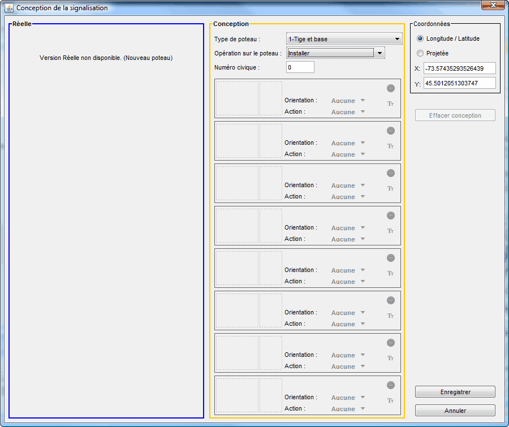Click the Numéro civique input field
The width and height of the screenshot is (509, 427).
point(300,67)
